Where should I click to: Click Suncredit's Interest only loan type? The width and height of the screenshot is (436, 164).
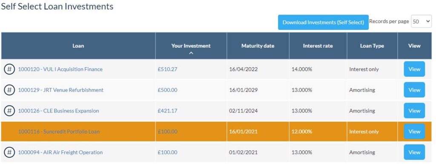coord(364,132)
